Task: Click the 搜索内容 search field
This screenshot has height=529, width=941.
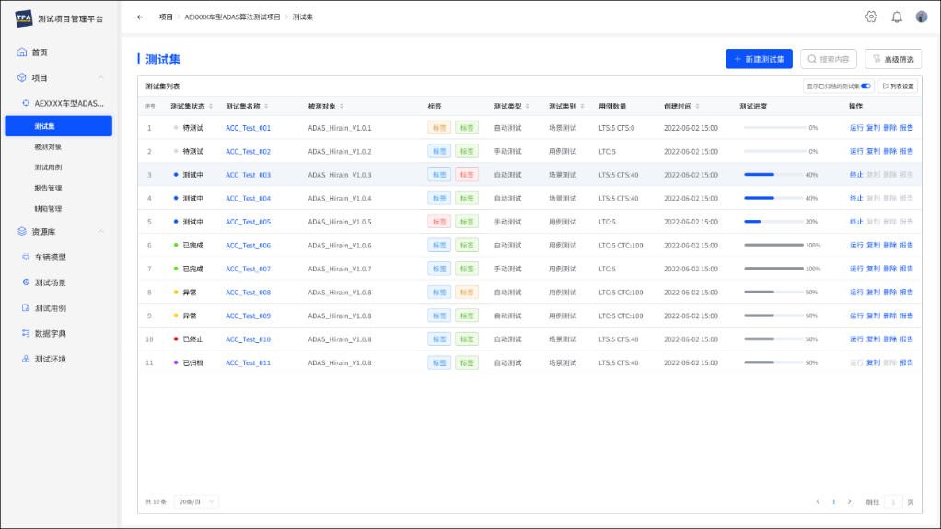Action: tap(828, 59)
